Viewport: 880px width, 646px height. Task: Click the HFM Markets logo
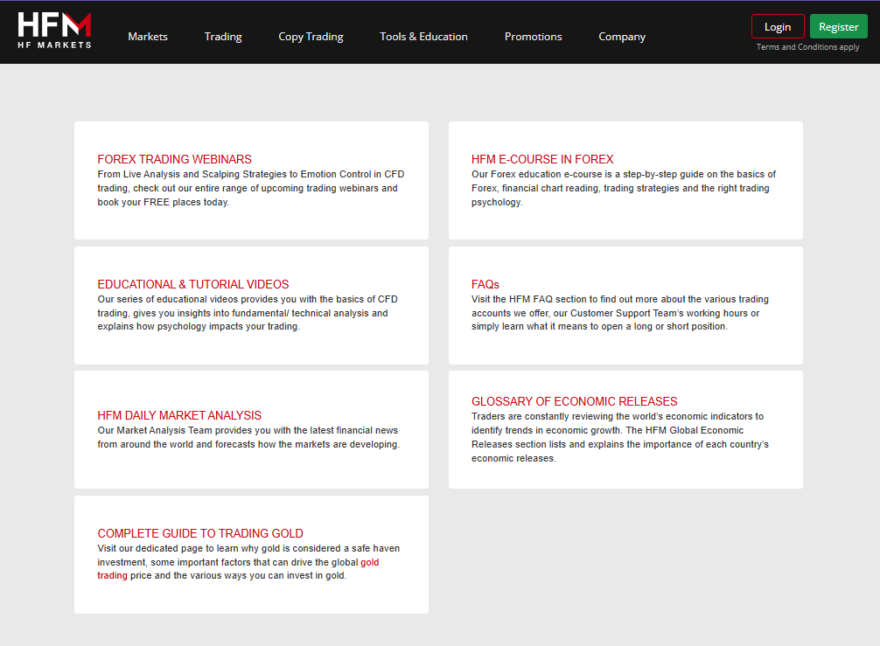coord(54,31)
